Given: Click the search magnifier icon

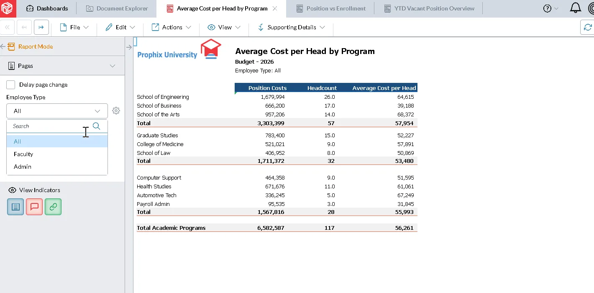Looking at the screenshot, I should click(97, 126).
